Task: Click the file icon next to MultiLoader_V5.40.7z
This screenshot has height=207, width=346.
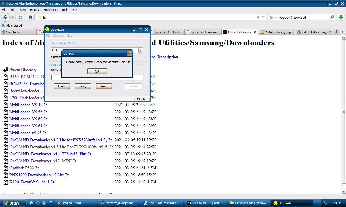Action: click(5, 105)
